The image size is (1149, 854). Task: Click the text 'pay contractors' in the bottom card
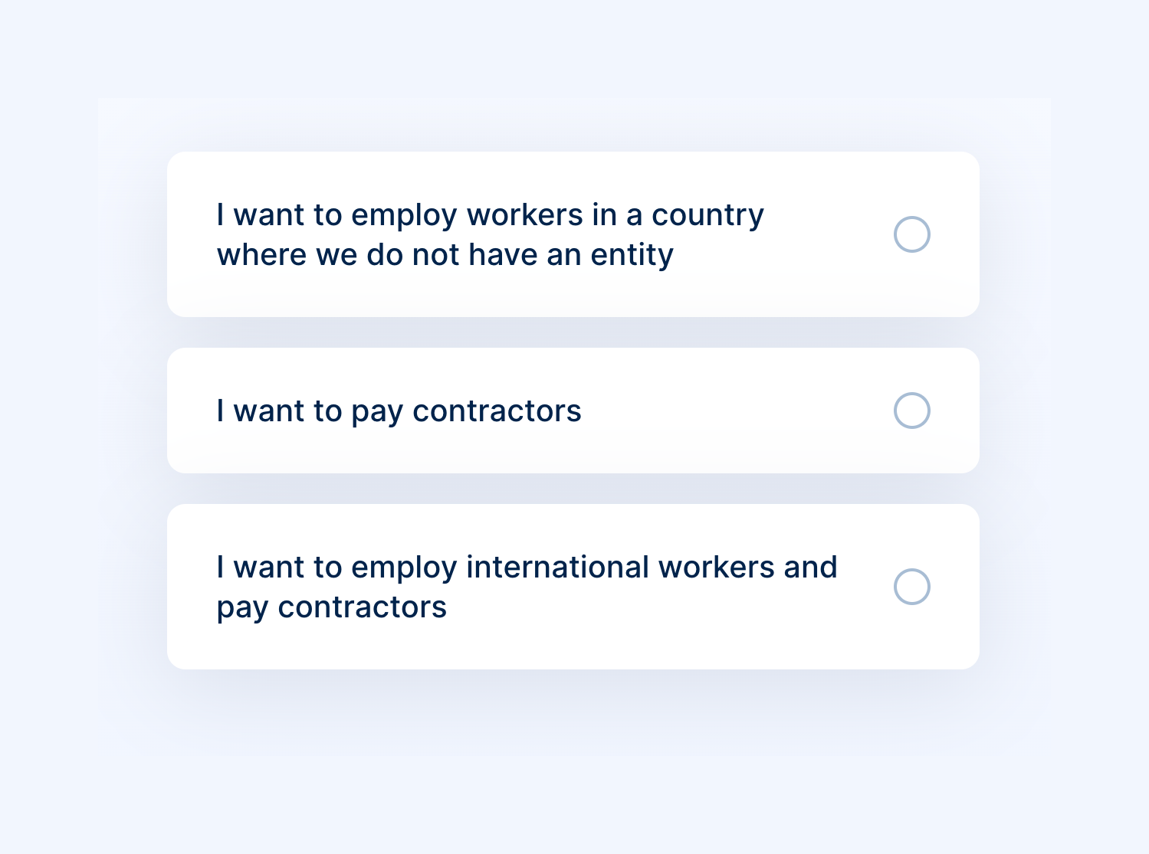(331, 607)
